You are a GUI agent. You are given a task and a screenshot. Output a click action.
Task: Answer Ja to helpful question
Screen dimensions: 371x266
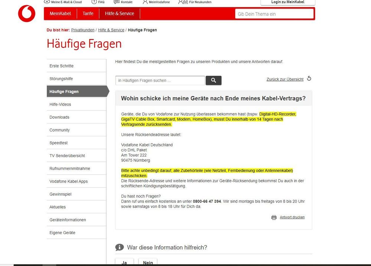(x=124, y=262)
